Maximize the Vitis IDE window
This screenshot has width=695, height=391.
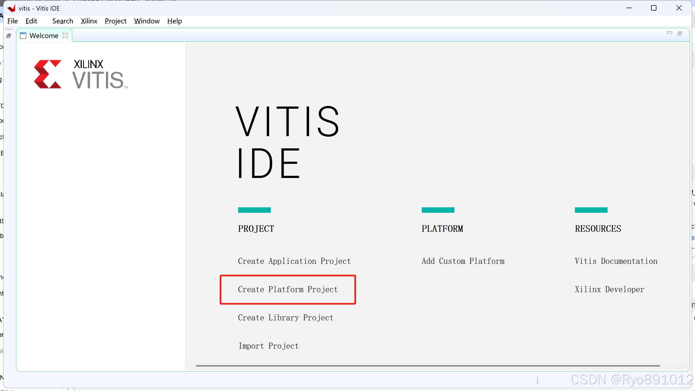[654, 8]
